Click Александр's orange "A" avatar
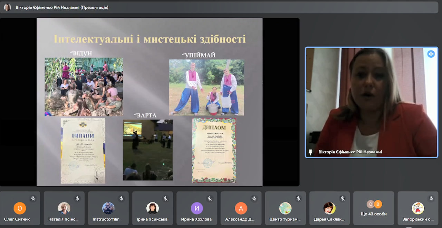 pyautogui.click(x=241, y=208)
